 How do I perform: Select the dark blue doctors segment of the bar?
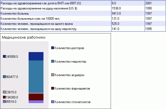pos(36,56)
